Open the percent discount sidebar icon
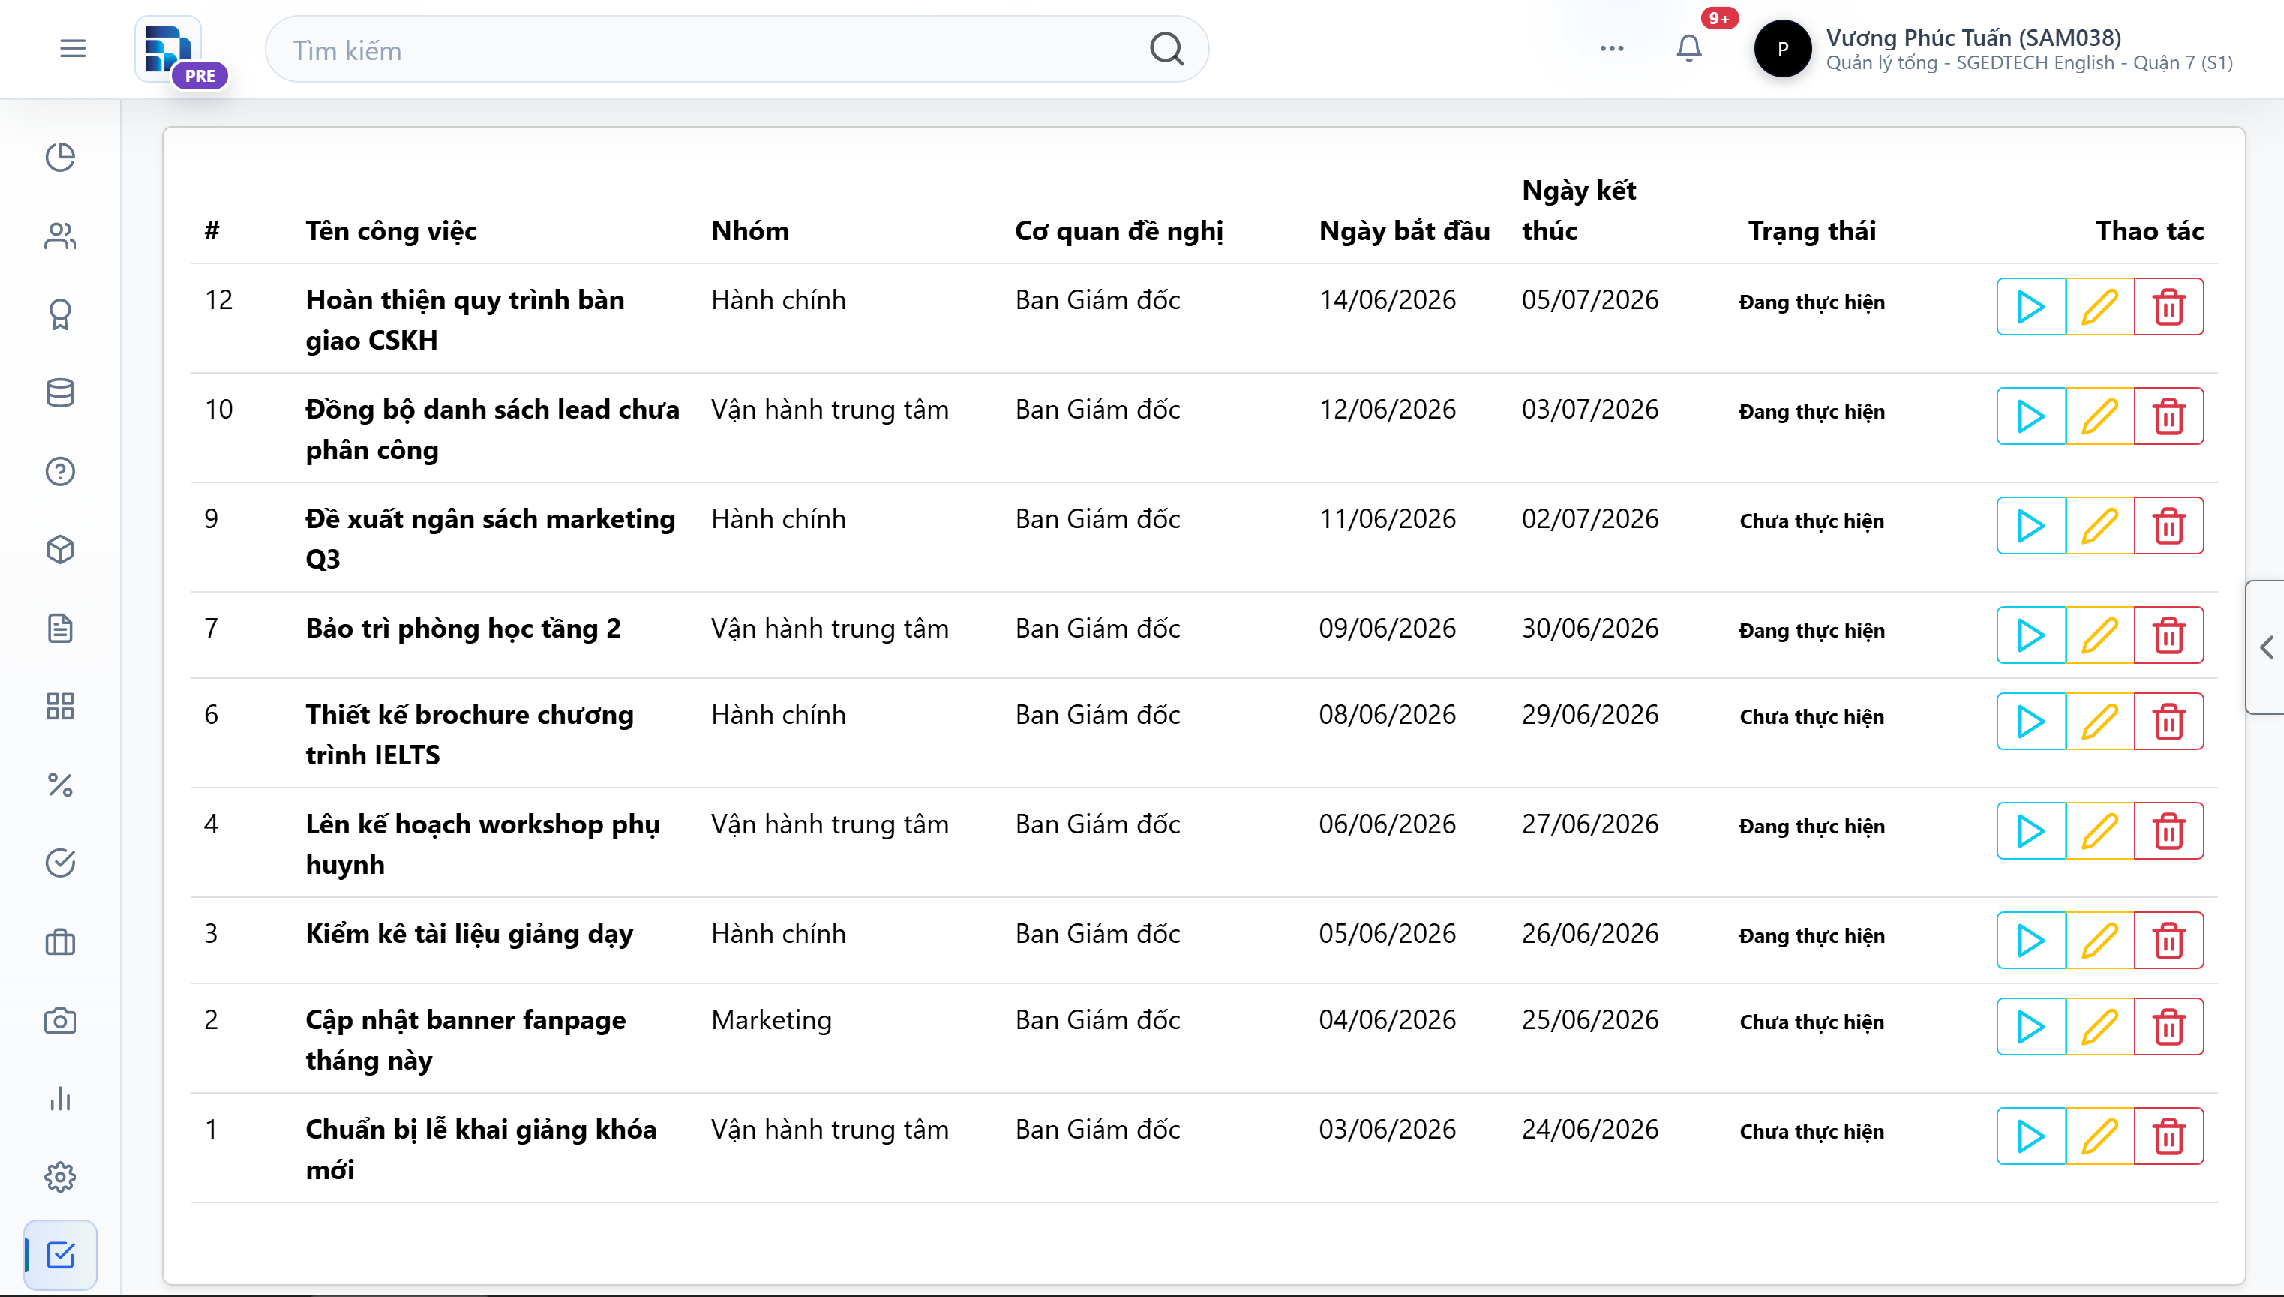The height and width of the screenshot is (1297, 2284). tap(60, 785)
